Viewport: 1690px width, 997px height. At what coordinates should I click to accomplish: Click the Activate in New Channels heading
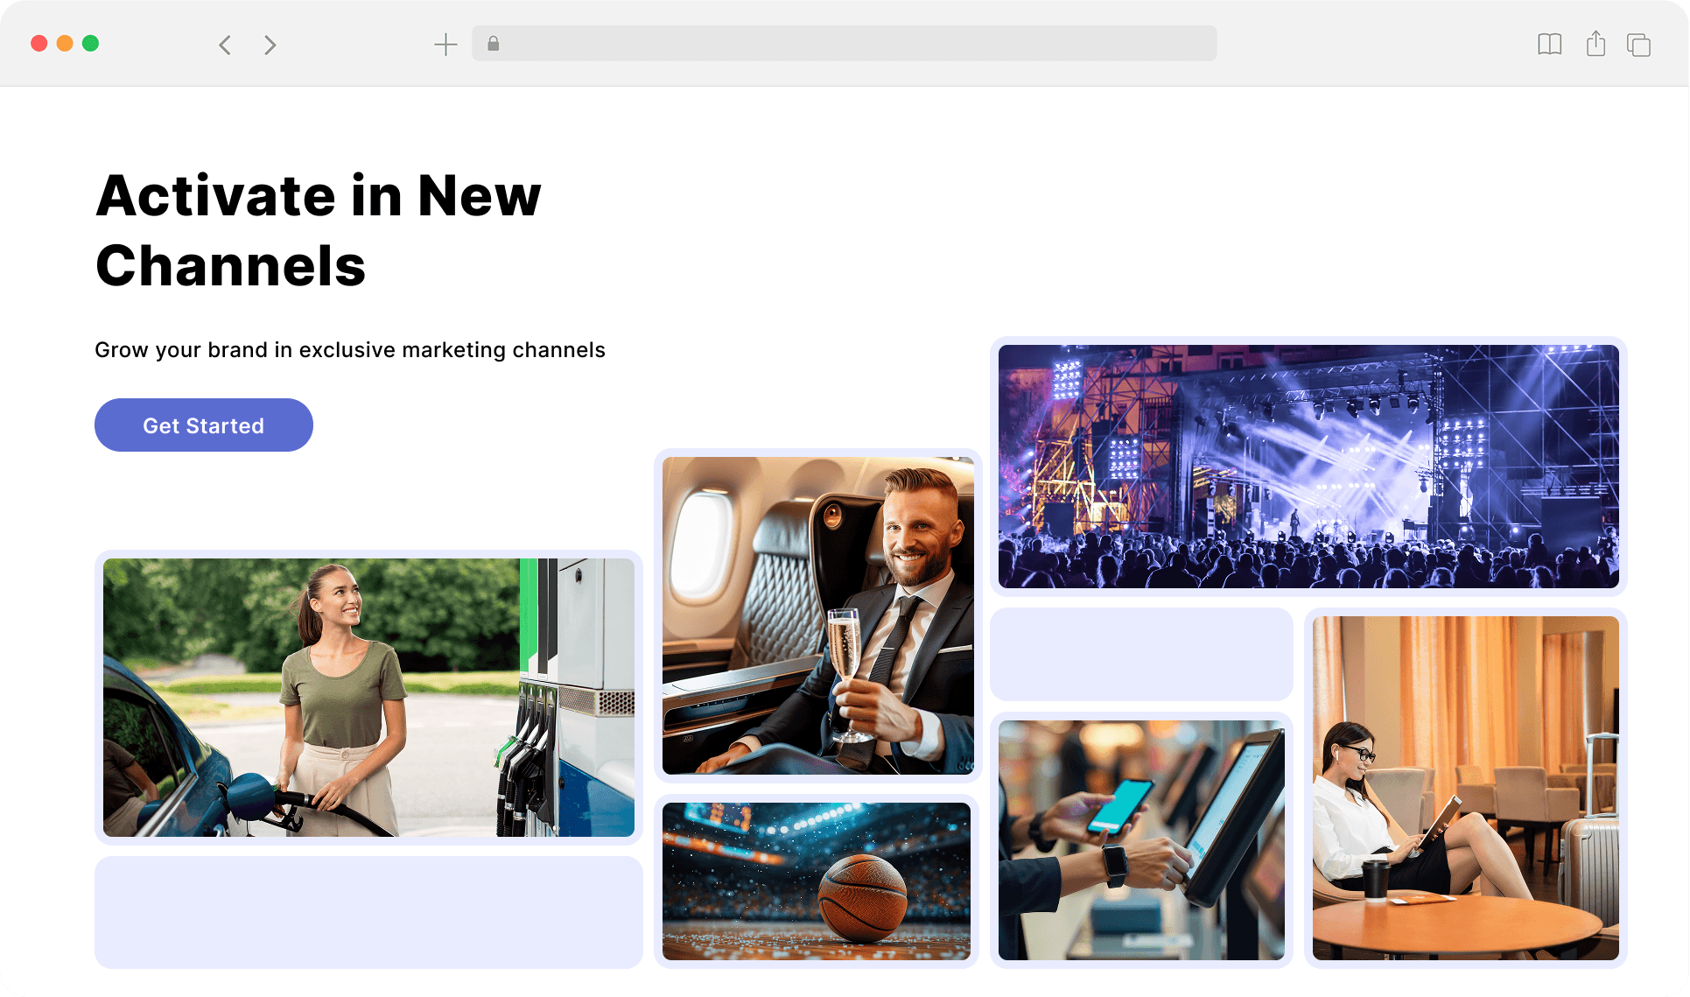319,230
